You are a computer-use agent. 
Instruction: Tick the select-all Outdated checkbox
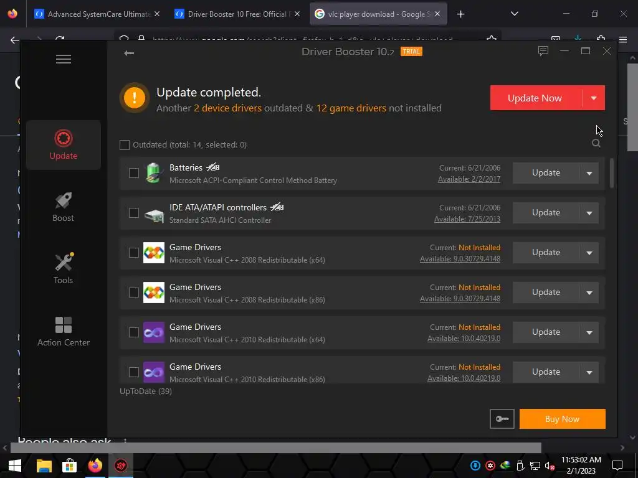click(125, 144)
